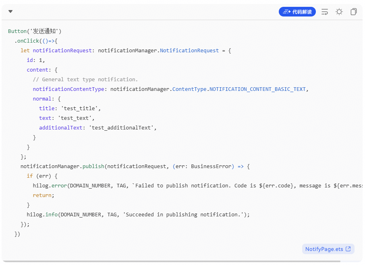Toggle line wrapping with the wrap icon
The width and height of the screenshot is (365, 265).
325,12
